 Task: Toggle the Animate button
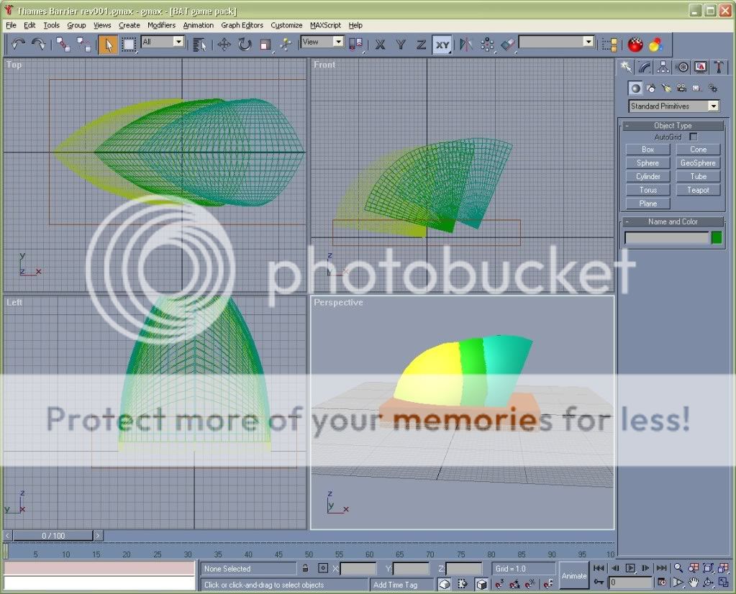coord(573,575)
